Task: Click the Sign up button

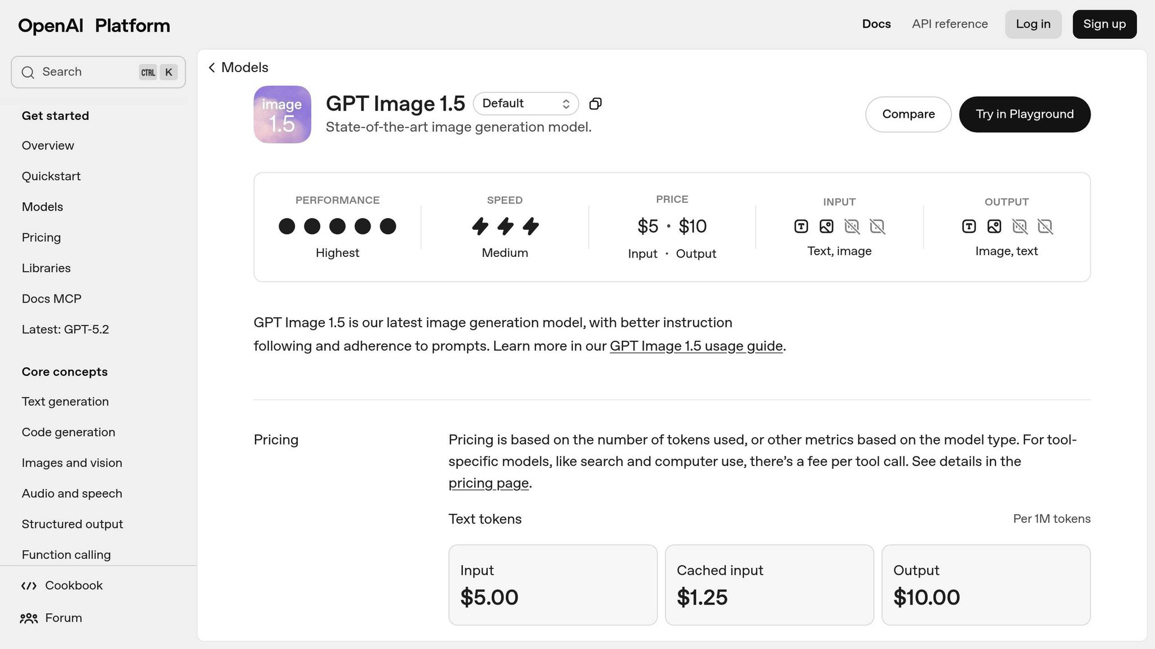Action: (x=1104, y=24)
